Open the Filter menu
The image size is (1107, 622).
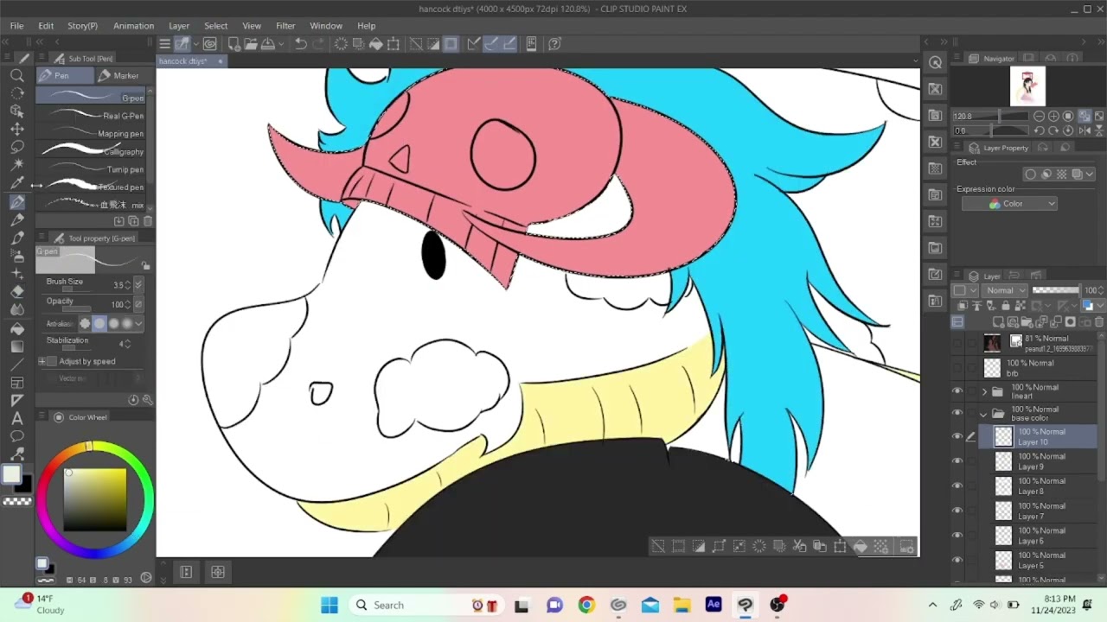[x=285, y=26]
